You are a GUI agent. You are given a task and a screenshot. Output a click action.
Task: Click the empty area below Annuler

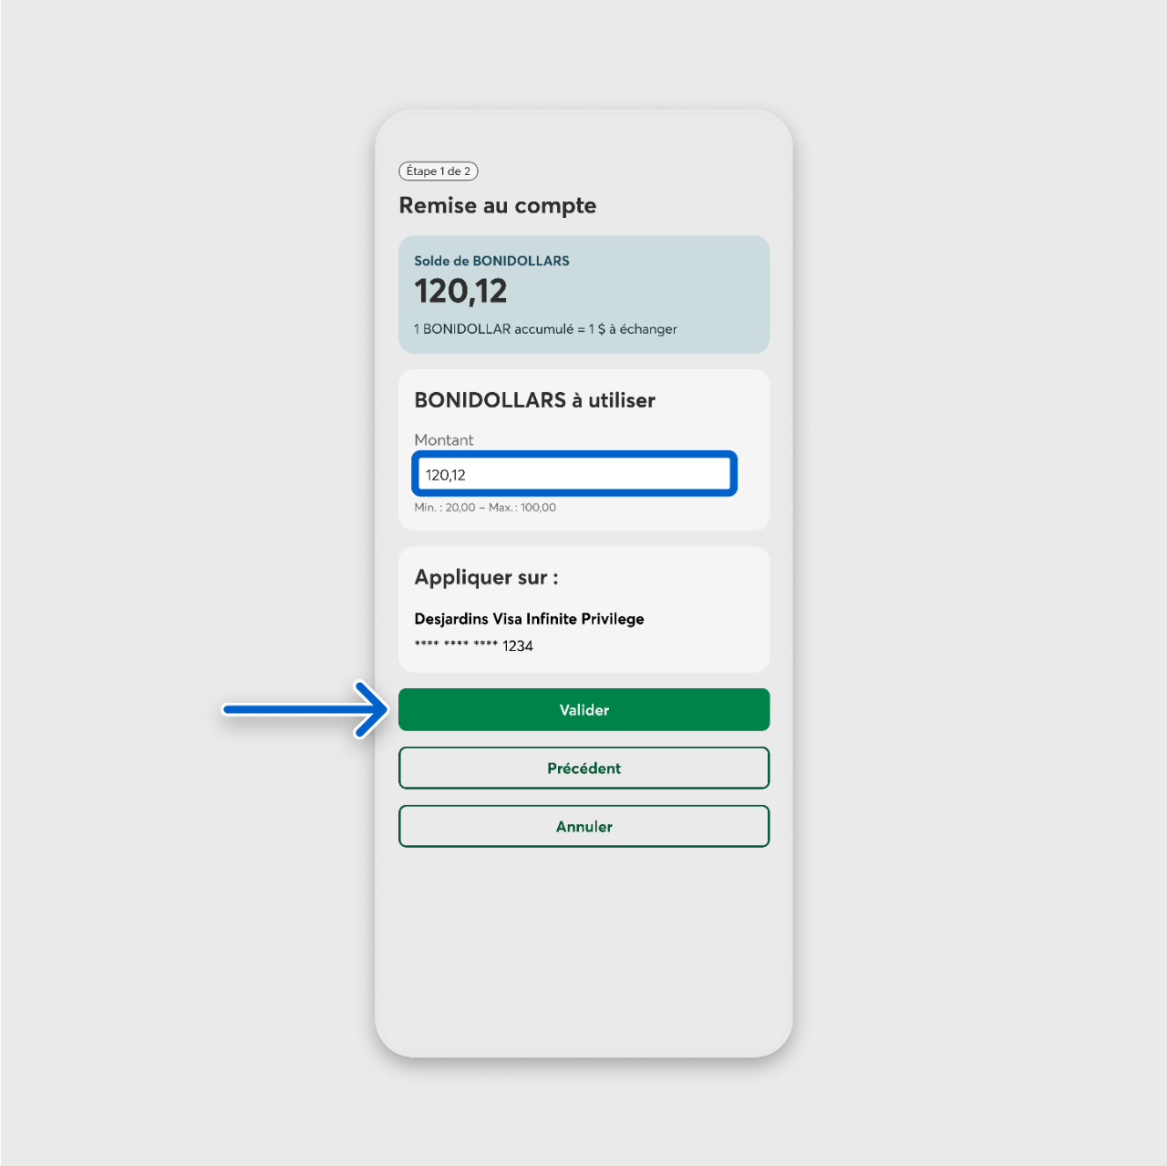coord(583,948)
